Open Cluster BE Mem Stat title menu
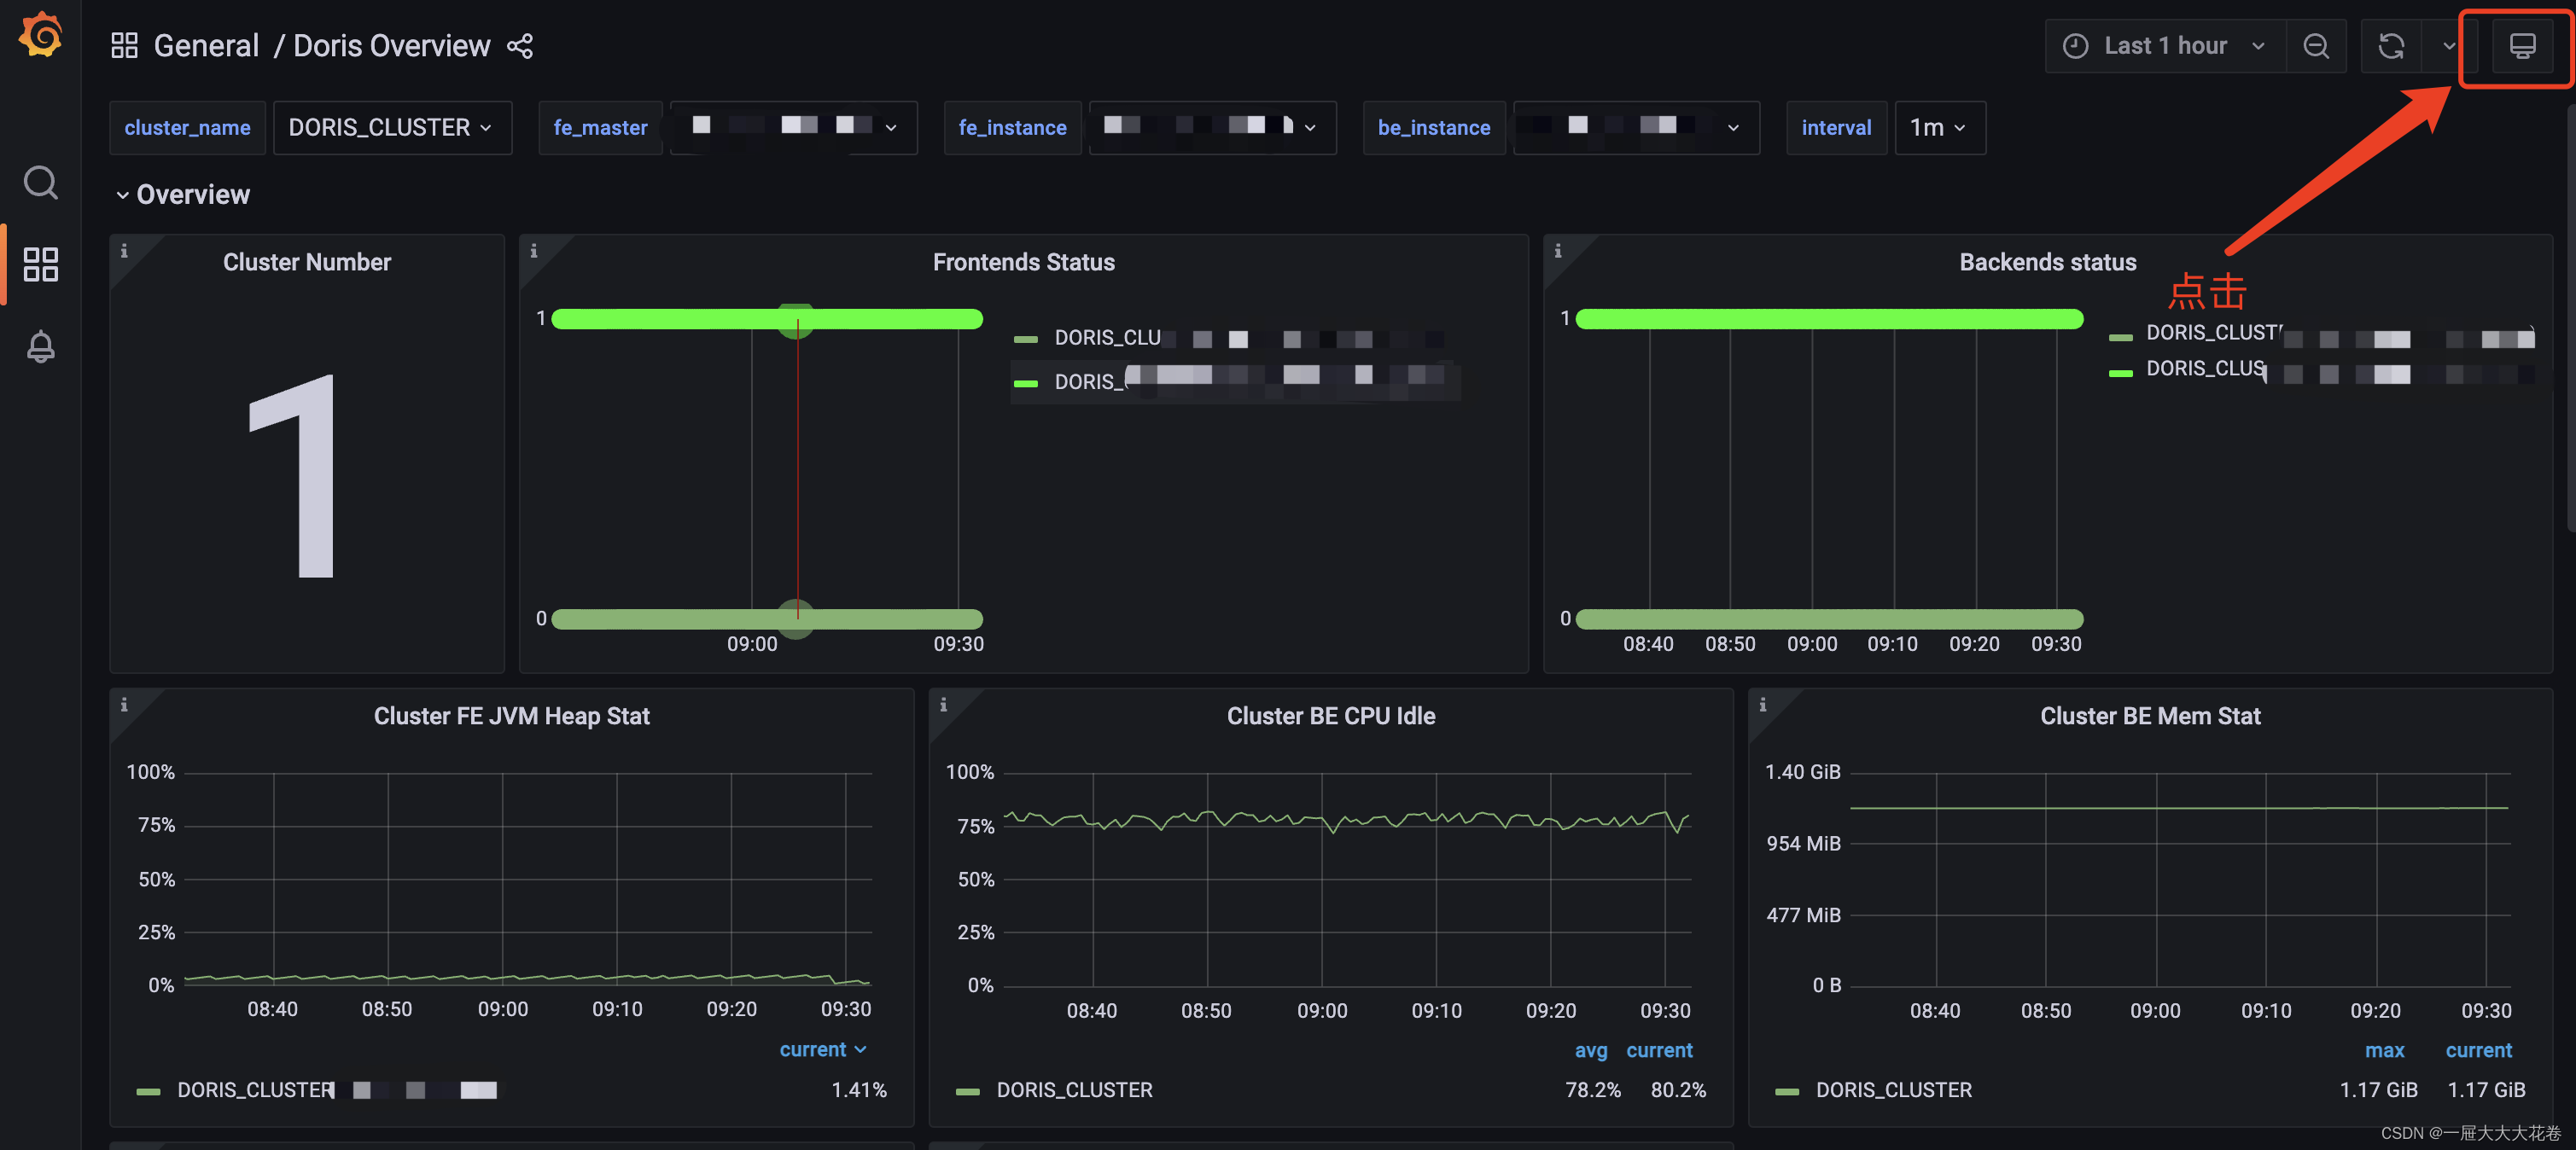 tap(2149, 716)
